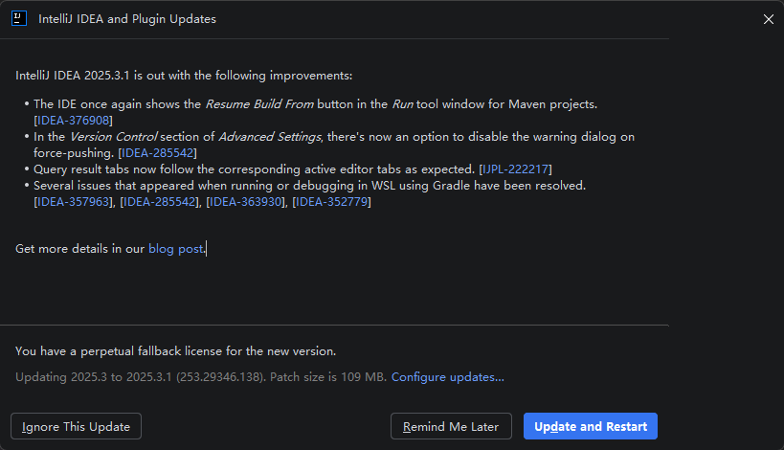Click the IntelliJ IDEA logo in title bar

19,19
